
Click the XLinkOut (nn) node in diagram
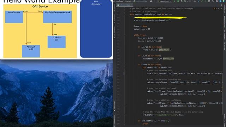[x=56, y=42]
